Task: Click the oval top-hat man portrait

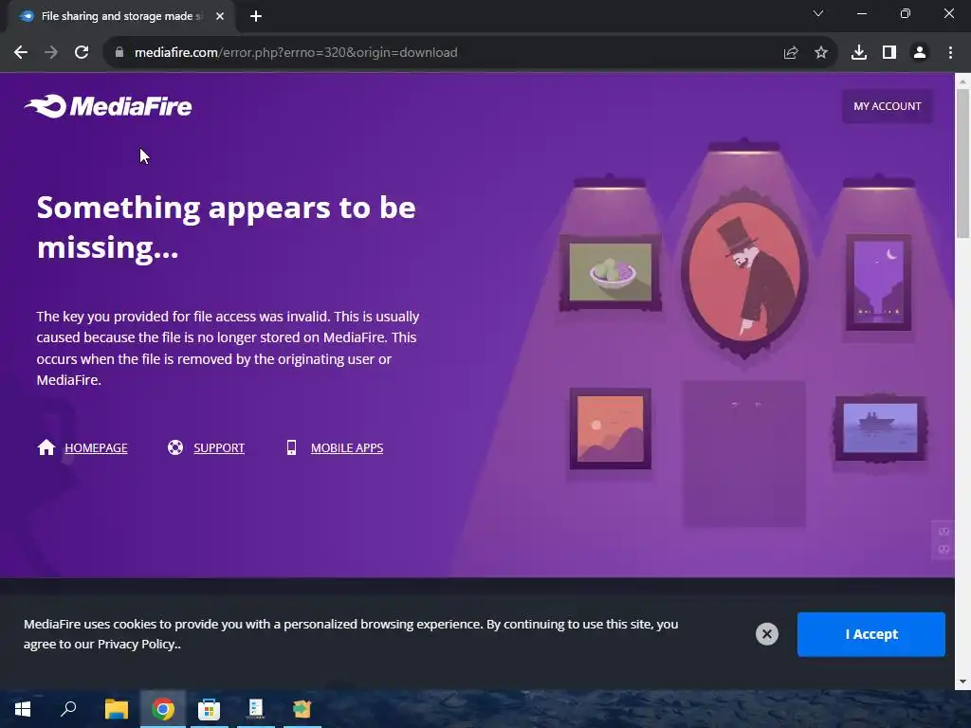Action: point(744,273)
